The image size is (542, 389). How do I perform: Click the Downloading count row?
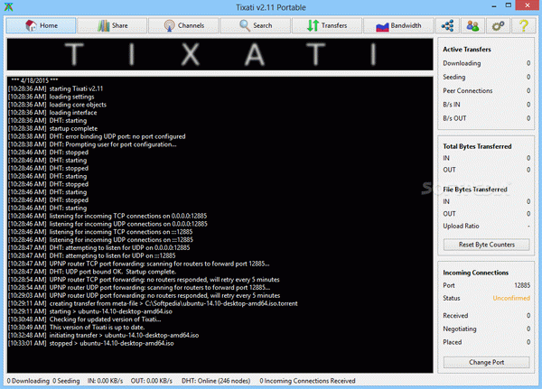(486, 63)
